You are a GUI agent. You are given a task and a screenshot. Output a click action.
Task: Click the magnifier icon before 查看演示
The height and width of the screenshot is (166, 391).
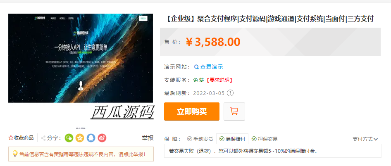click(196, 67)
